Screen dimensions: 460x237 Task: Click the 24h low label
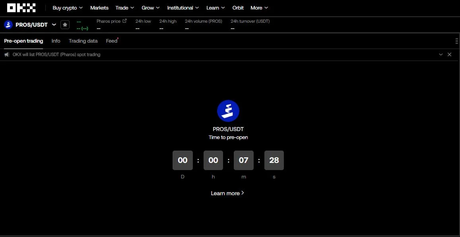click(x=143, y=21)
